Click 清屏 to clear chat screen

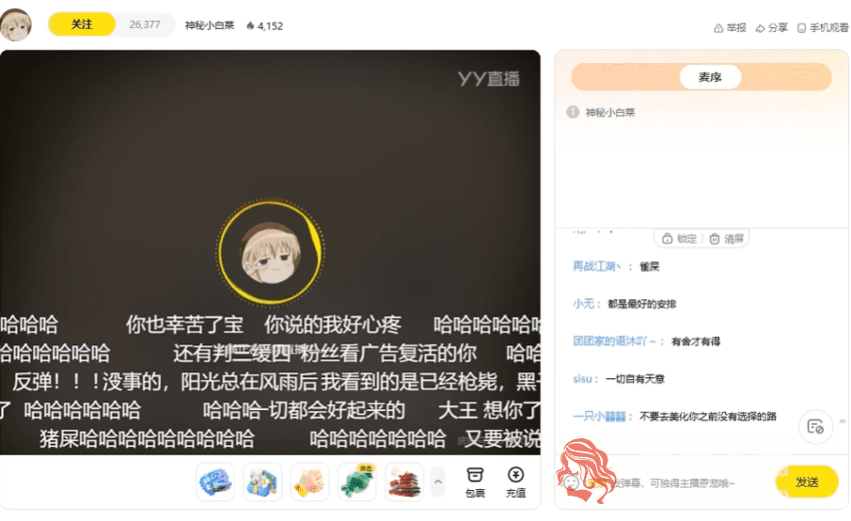pos(726,239)
